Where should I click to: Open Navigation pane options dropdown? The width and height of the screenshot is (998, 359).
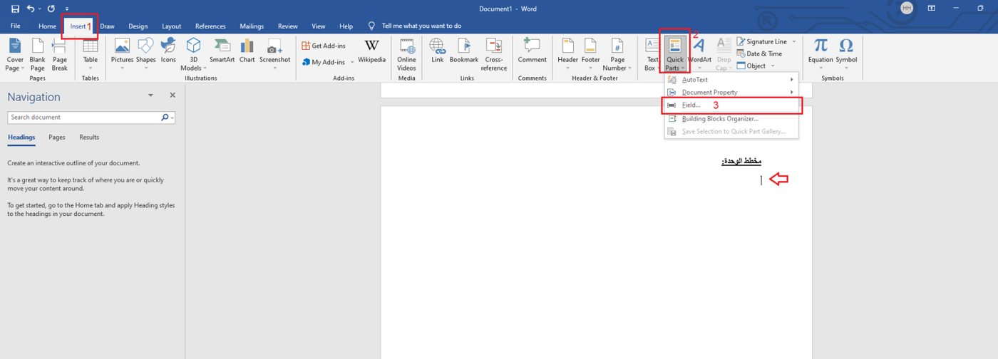click(150, 95)
